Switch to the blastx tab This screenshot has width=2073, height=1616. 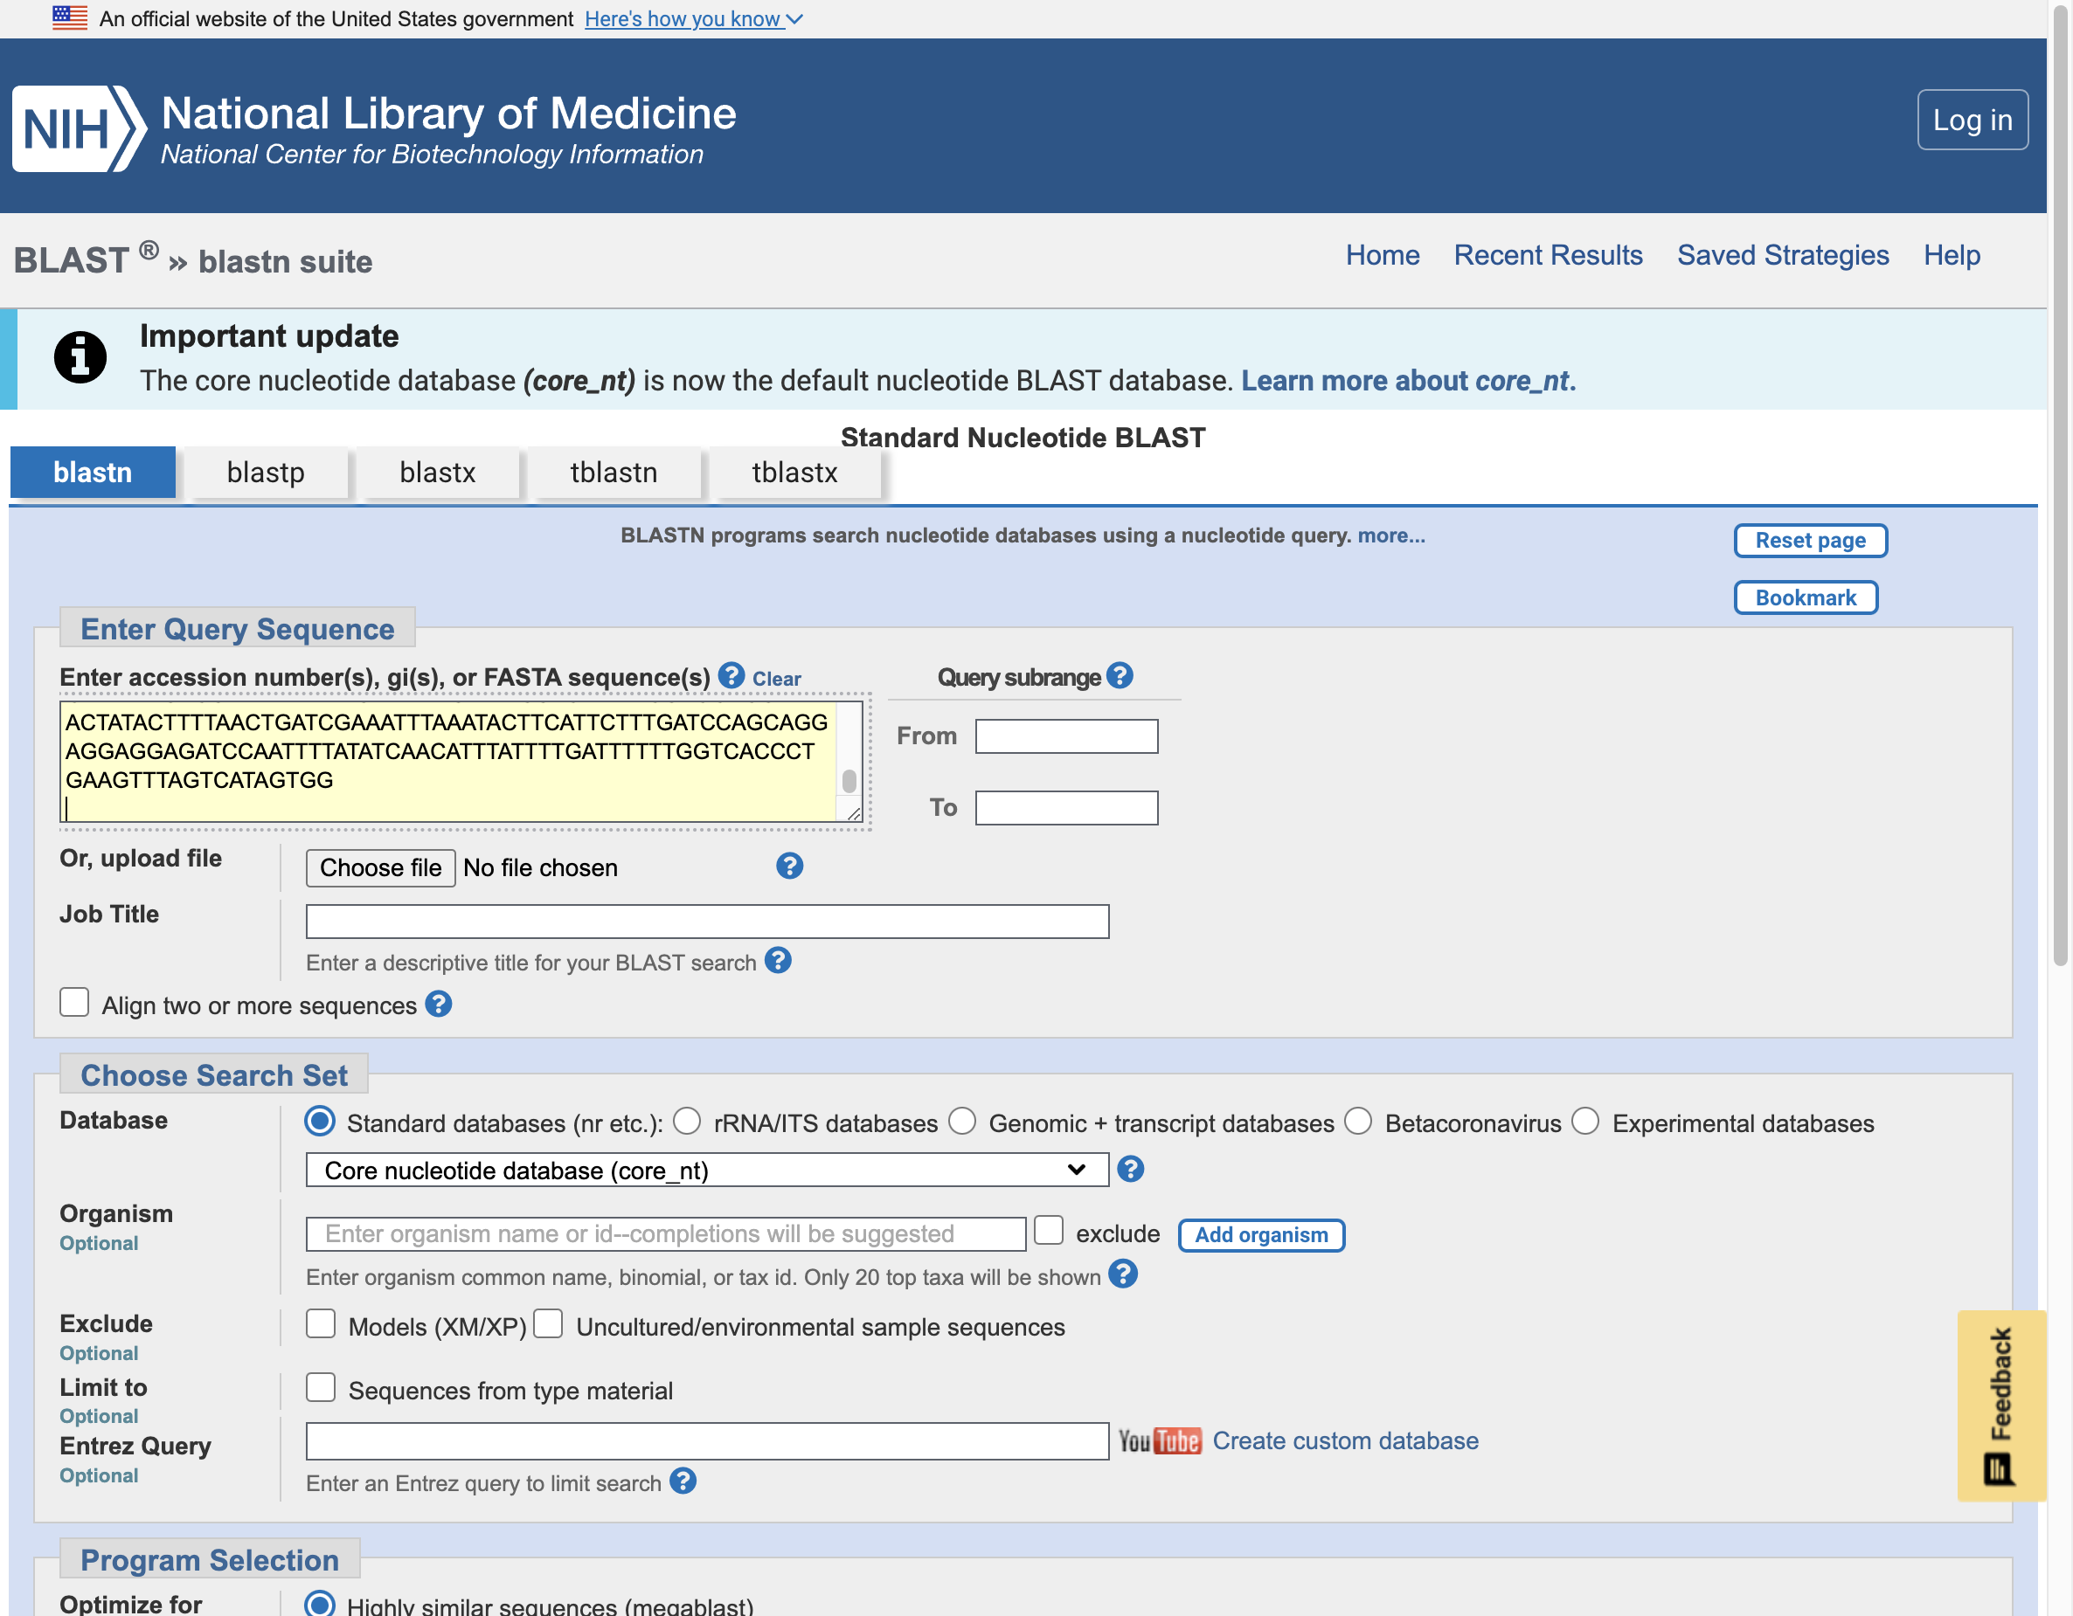coord(438,473)
